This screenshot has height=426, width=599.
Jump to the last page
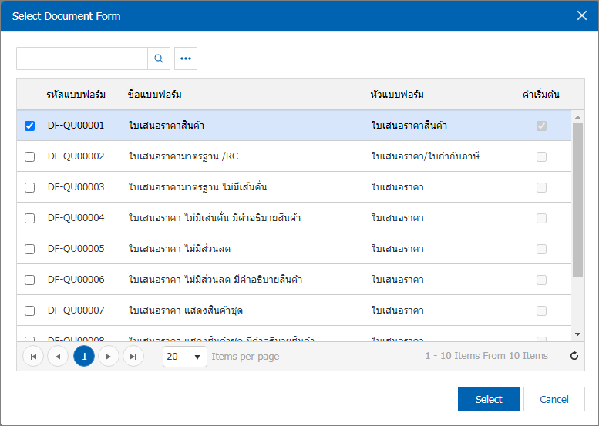click(x=133, y=356)
